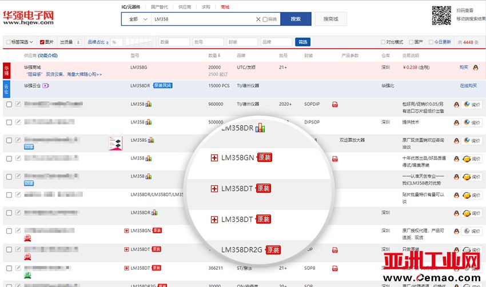Open the 华强电子网 logo homepage link
The height and width of the screenshot is (287, 486).
[x=28, y=18]
